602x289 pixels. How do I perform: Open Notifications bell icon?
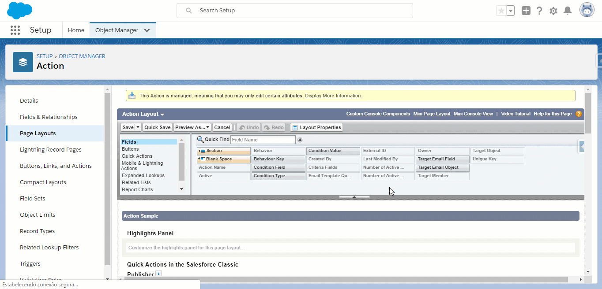pos(568,11)
